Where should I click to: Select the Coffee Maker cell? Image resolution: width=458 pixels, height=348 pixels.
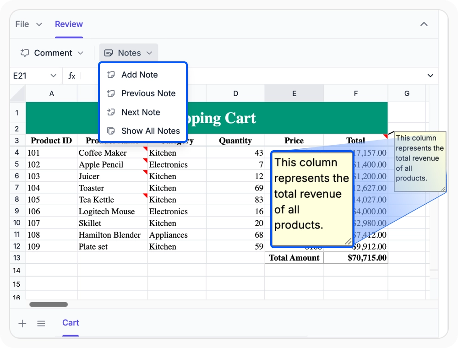coord(113,152)
